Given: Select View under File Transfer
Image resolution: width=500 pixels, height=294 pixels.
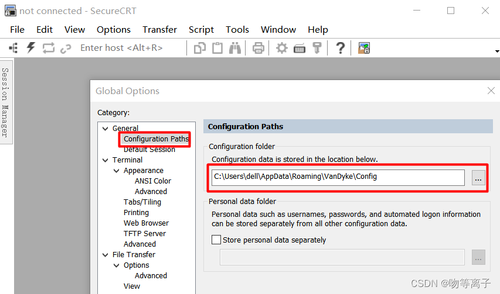Looking at the screenshot, I should point(132,286).
